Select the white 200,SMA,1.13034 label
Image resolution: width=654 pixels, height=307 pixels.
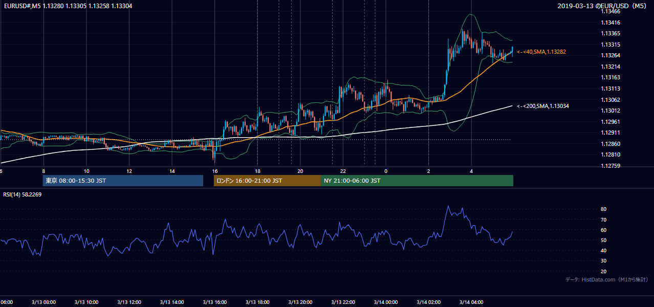point(543,106)
